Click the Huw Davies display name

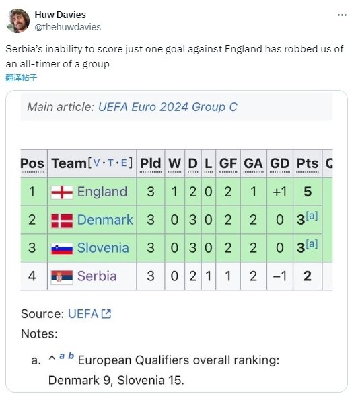point(60,15)
